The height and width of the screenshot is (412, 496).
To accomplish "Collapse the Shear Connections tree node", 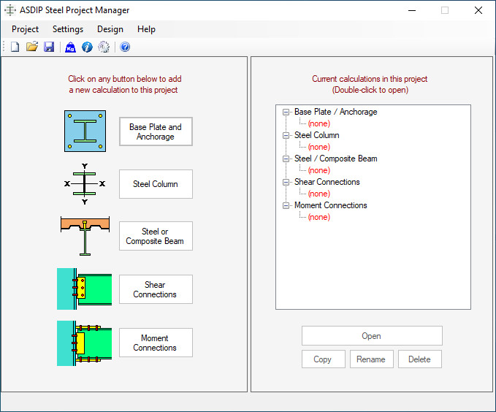I will point(286,183).
